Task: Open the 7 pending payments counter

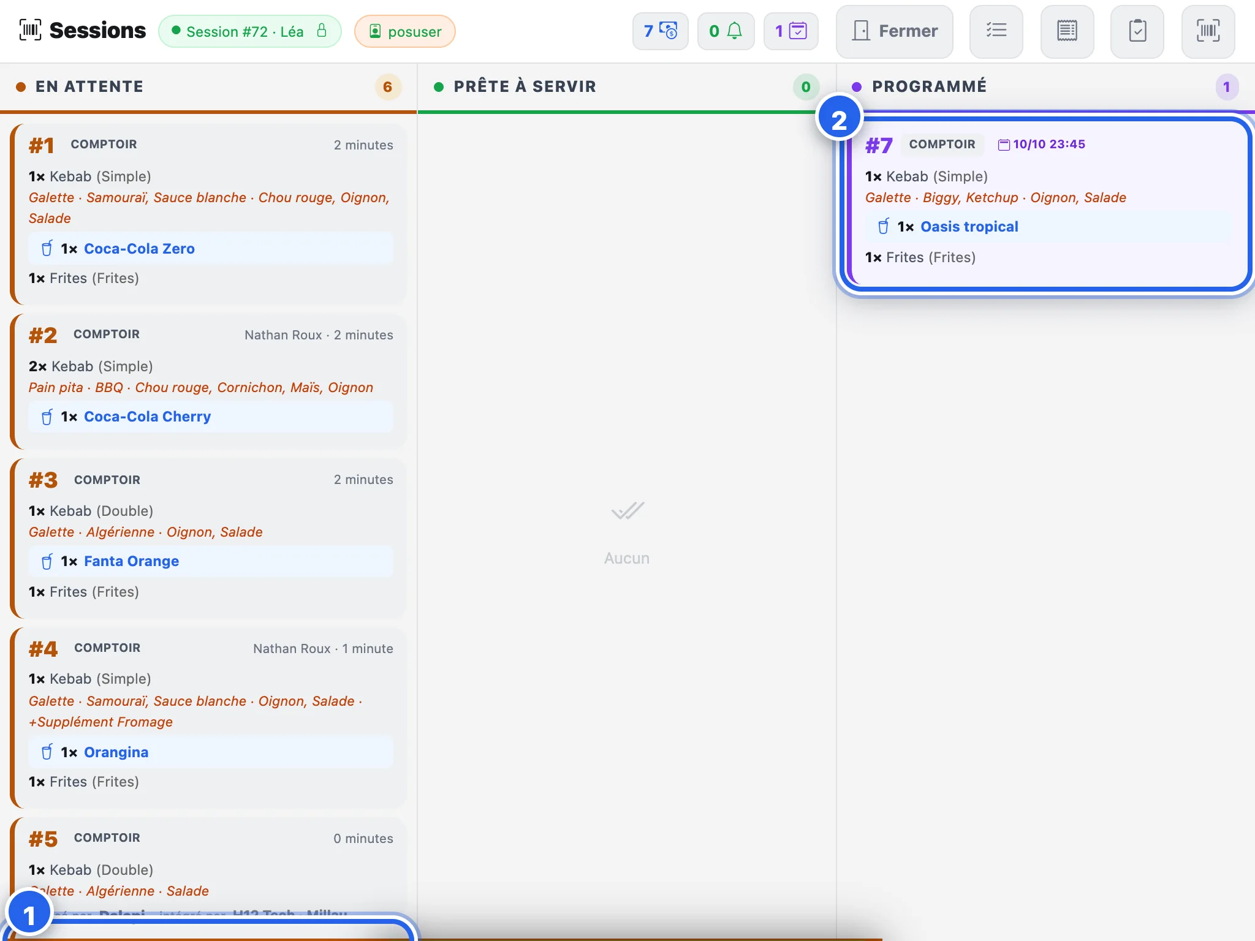Action: click(661, 31)
